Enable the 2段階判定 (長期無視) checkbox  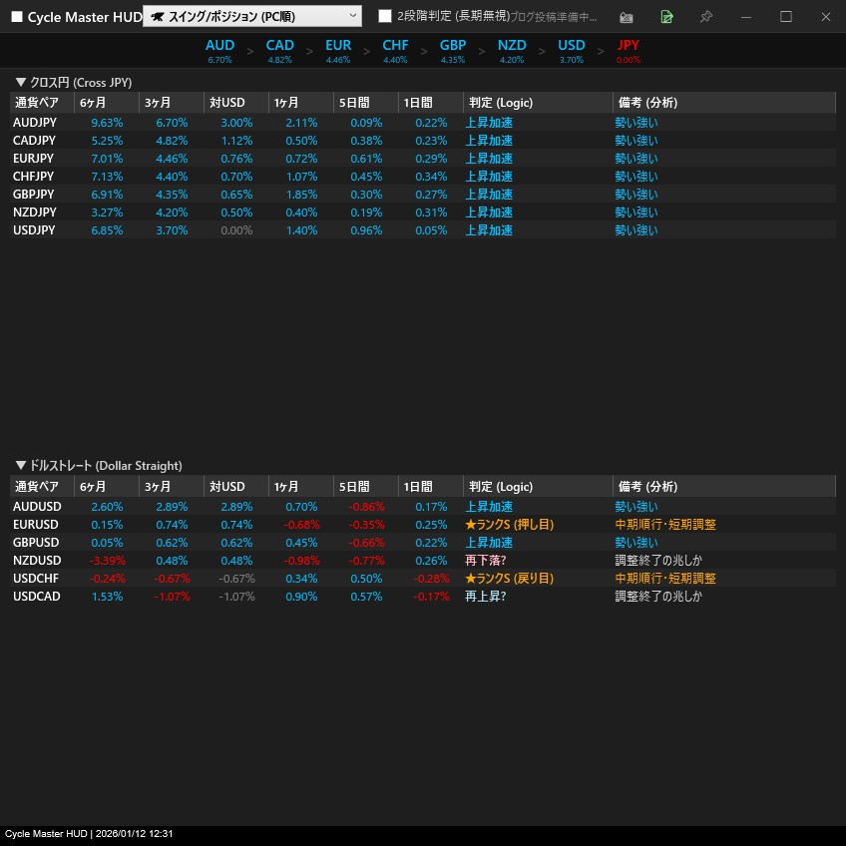pyautogui.click(x=385, y=16)
